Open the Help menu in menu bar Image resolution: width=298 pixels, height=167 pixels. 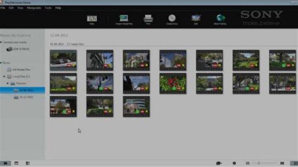click(58, 8)
